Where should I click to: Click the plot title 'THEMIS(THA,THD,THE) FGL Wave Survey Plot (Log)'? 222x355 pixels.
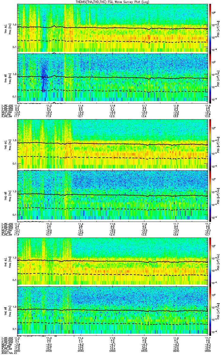(113, 2)
